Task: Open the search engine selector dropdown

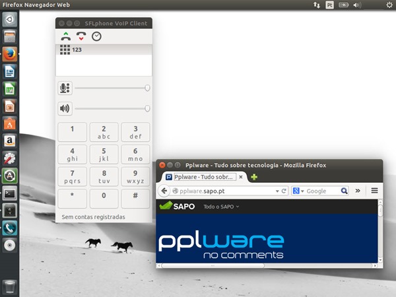Action: pos(298,191)
